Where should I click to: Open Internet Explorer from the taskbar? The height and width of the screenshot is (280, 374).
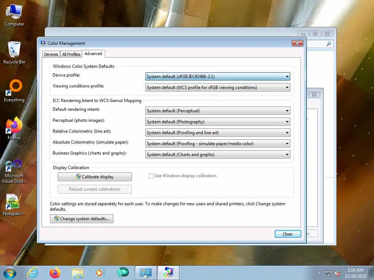[33, 273]
